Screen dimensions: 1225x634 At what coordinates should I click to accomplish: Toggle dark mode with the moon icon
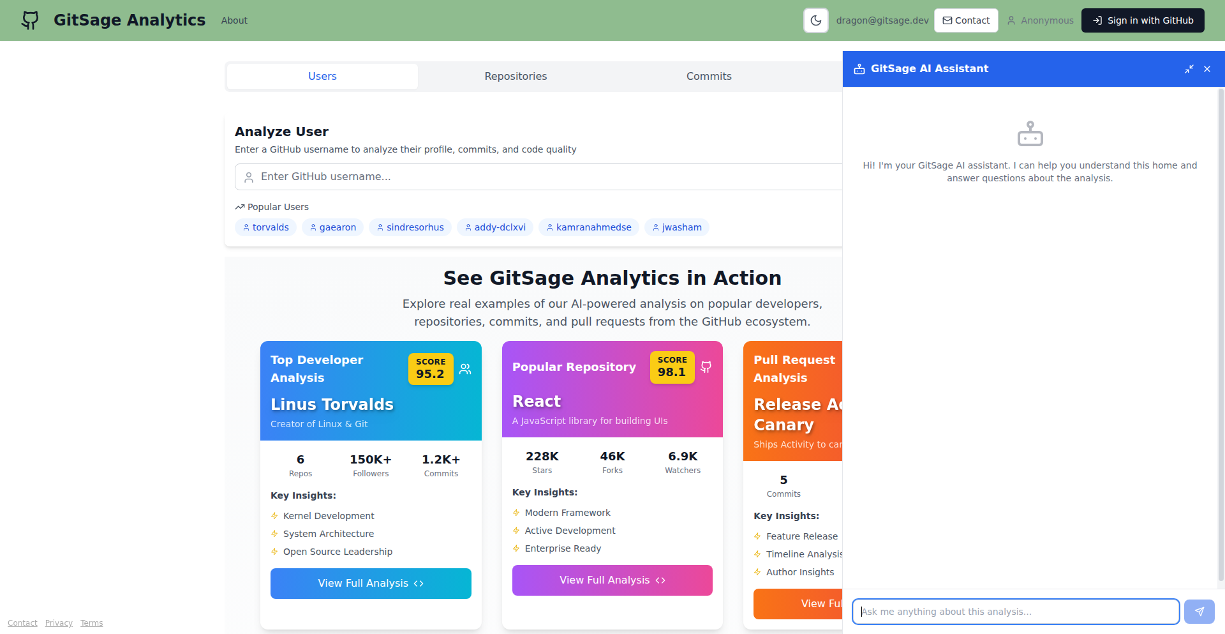[815, 20]
